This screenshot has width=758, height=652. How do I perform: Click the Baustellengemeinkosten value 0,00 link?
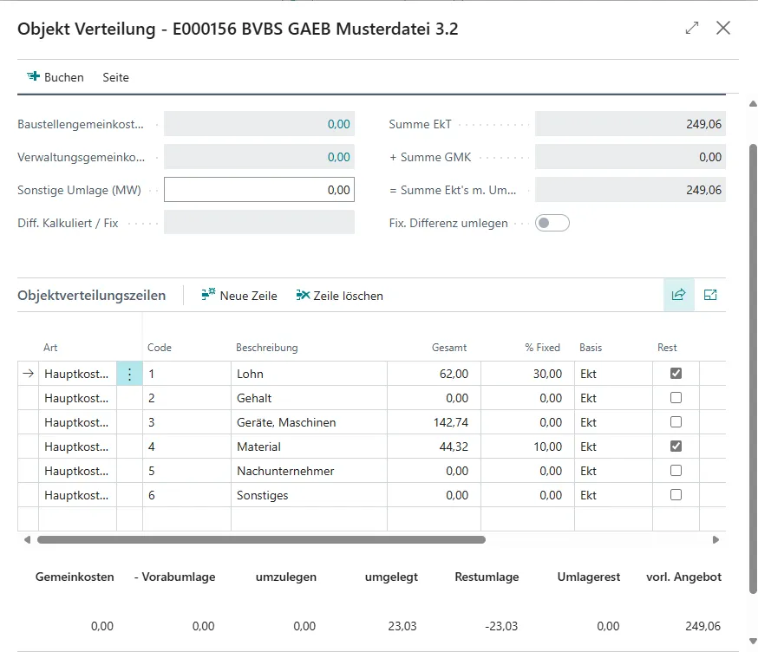click(338, 124)
